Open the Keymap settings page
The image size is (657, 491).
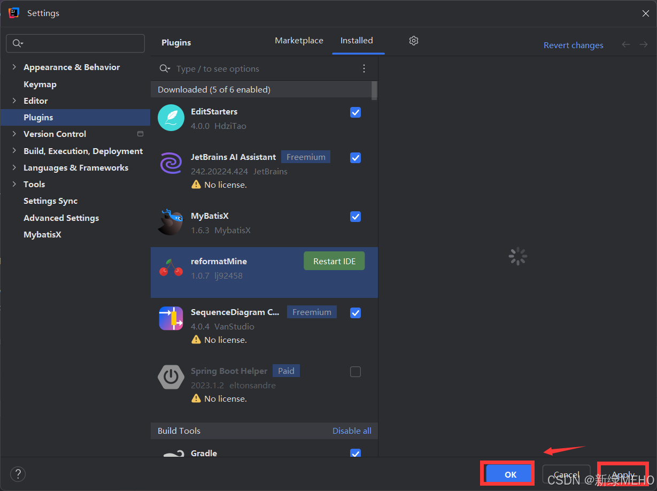pyautogui.click(x=40, y=84)
